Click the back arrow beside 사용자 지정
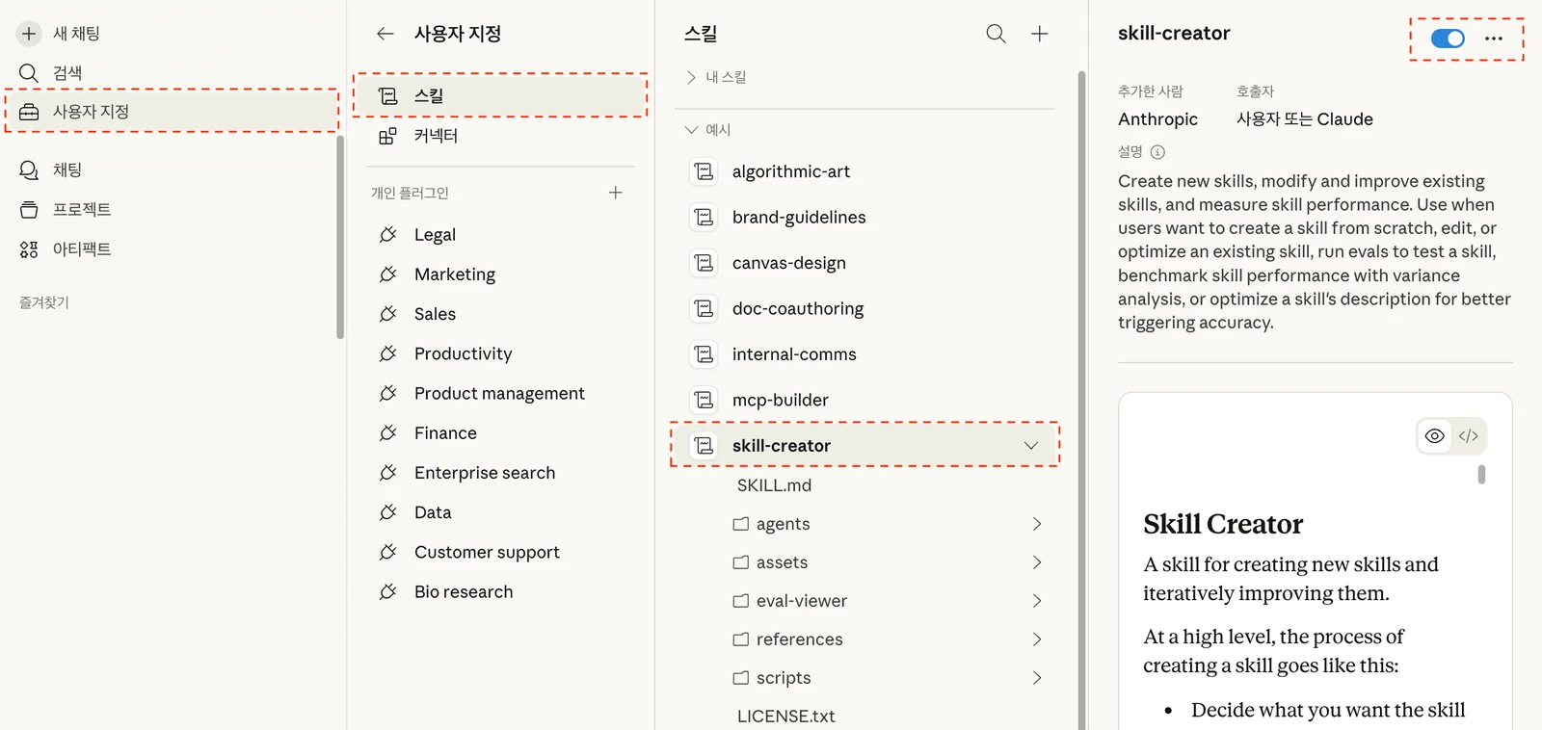The height and width of the screenshot is (730, 1542). (385, 34)
